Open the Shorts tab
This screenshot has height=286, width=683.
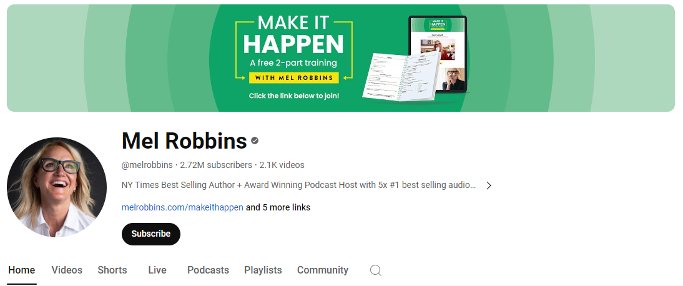click(112, 270)
